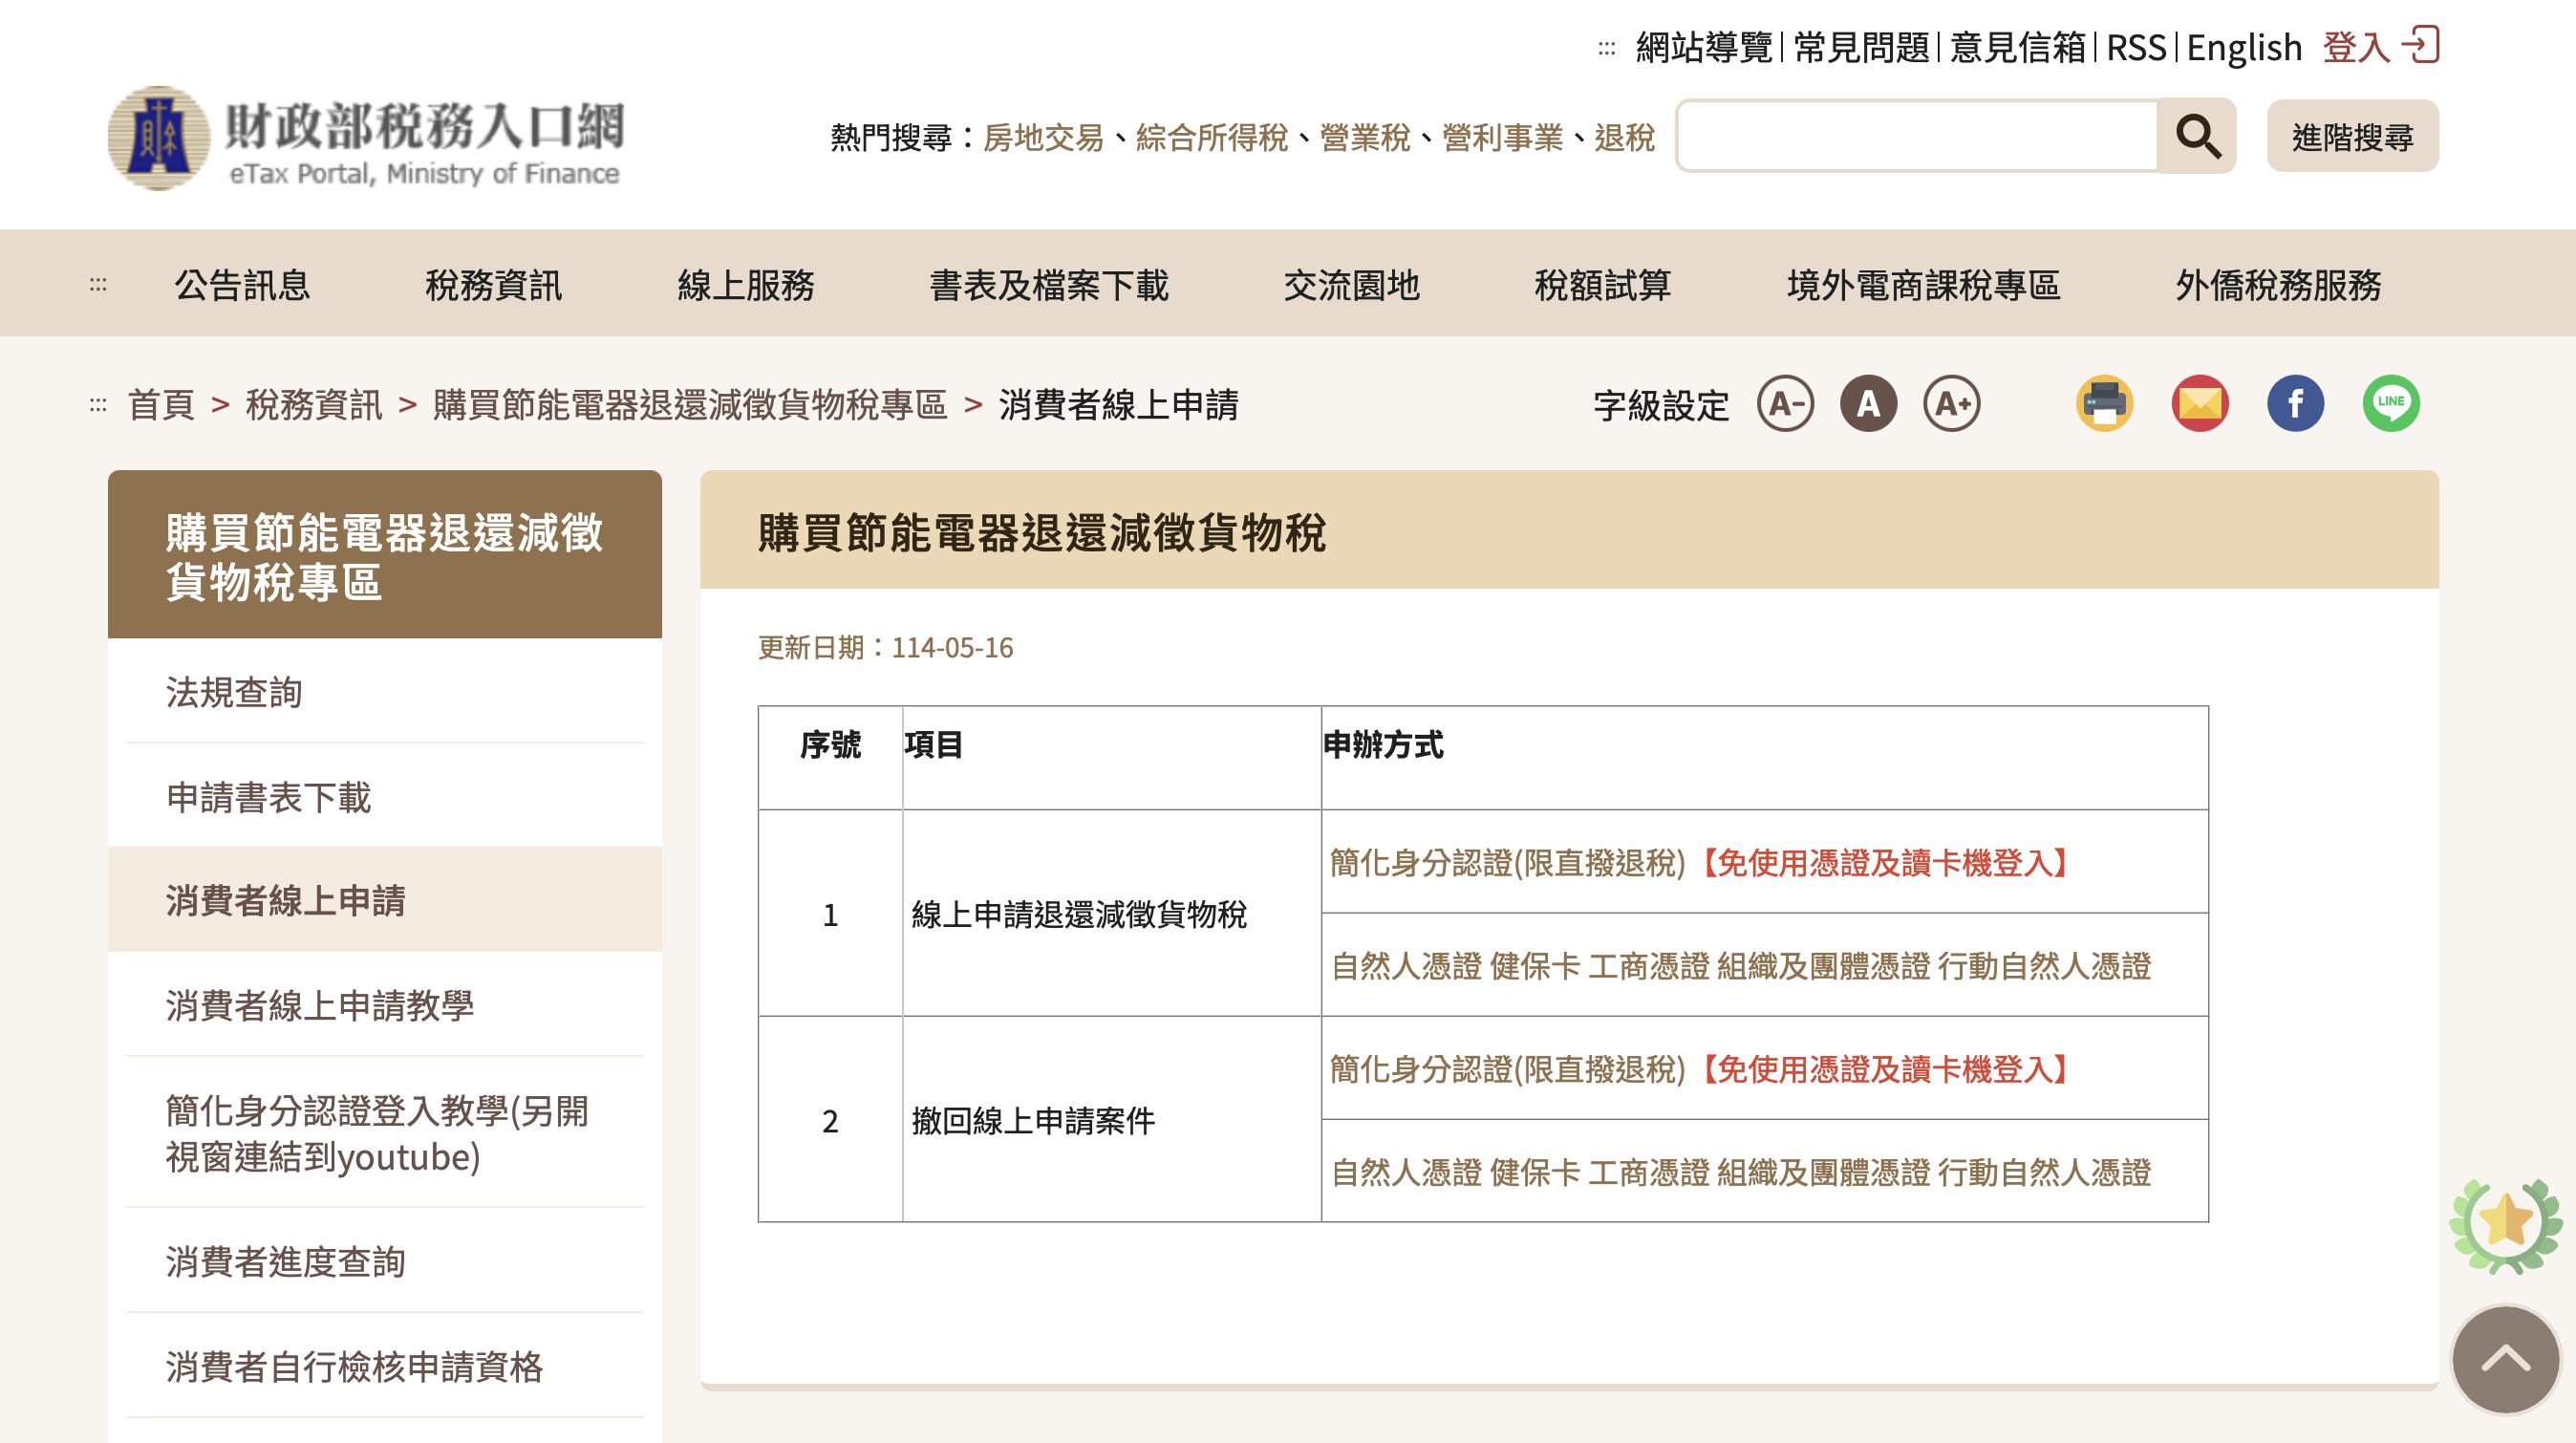Screen dimensions: 2576x1443
Task: Share page via email envelope icon
Action: click(2200, 404)
